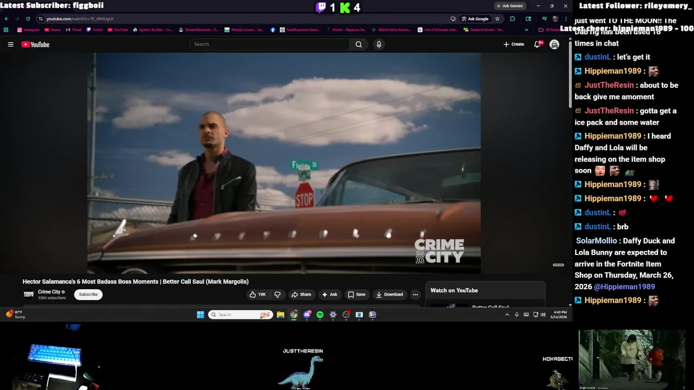Viewport: 694px width, 390px height.
Task: Open the Create button on YouTube
Action: 513,44
